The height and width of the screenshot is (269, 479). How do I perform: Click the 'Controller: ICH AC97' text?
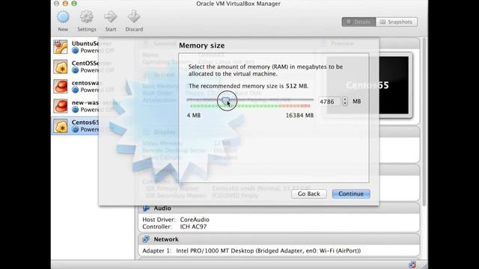[x=174, y=226]
